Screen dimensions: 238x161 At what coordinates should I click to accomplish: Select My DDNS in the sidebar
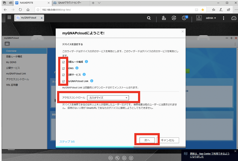(24, 62)
